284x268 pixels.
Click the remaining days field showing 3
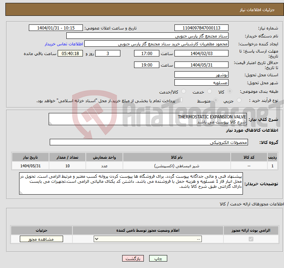tap(108, 53)
